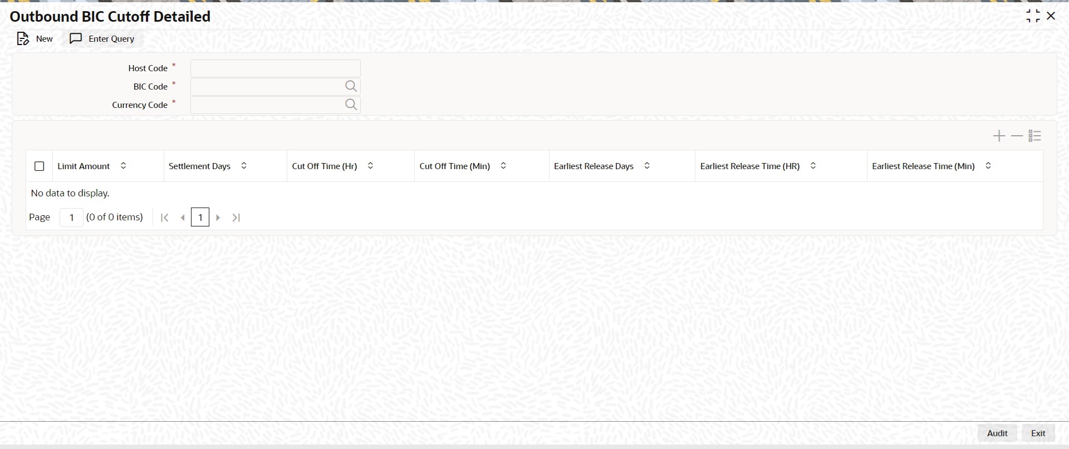
Task: Go to next page of table
Action: [218, 218]
